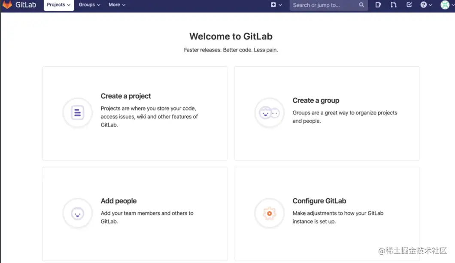Click the GitLab fox logo
Image resolution: width=455 pixels, height=263 pixels.
point(7,5)
